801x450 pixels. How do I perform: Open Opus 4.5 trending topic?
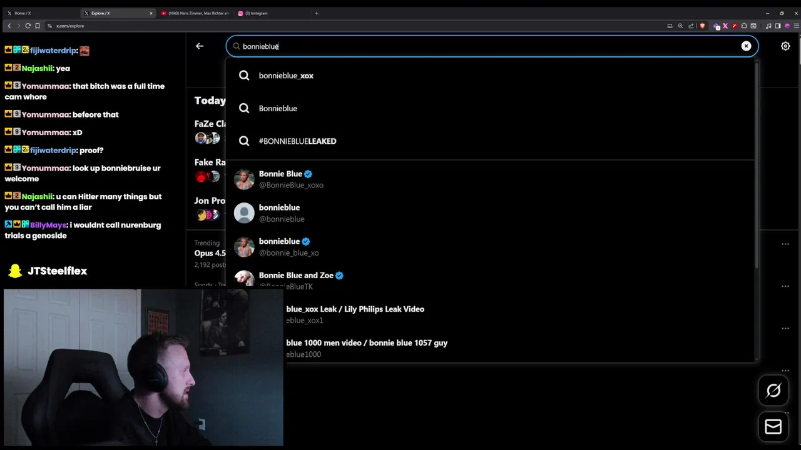click(210, 253)
